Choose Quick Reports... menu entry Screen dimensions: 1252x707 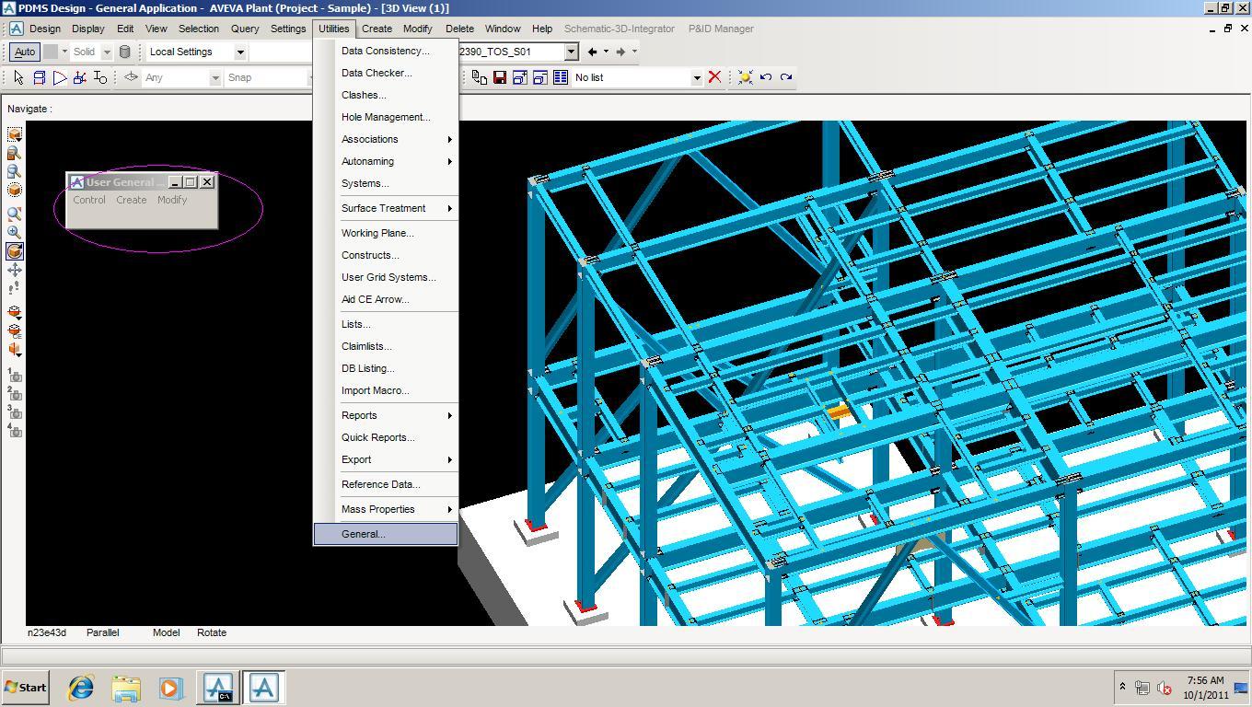pos(386,437)
